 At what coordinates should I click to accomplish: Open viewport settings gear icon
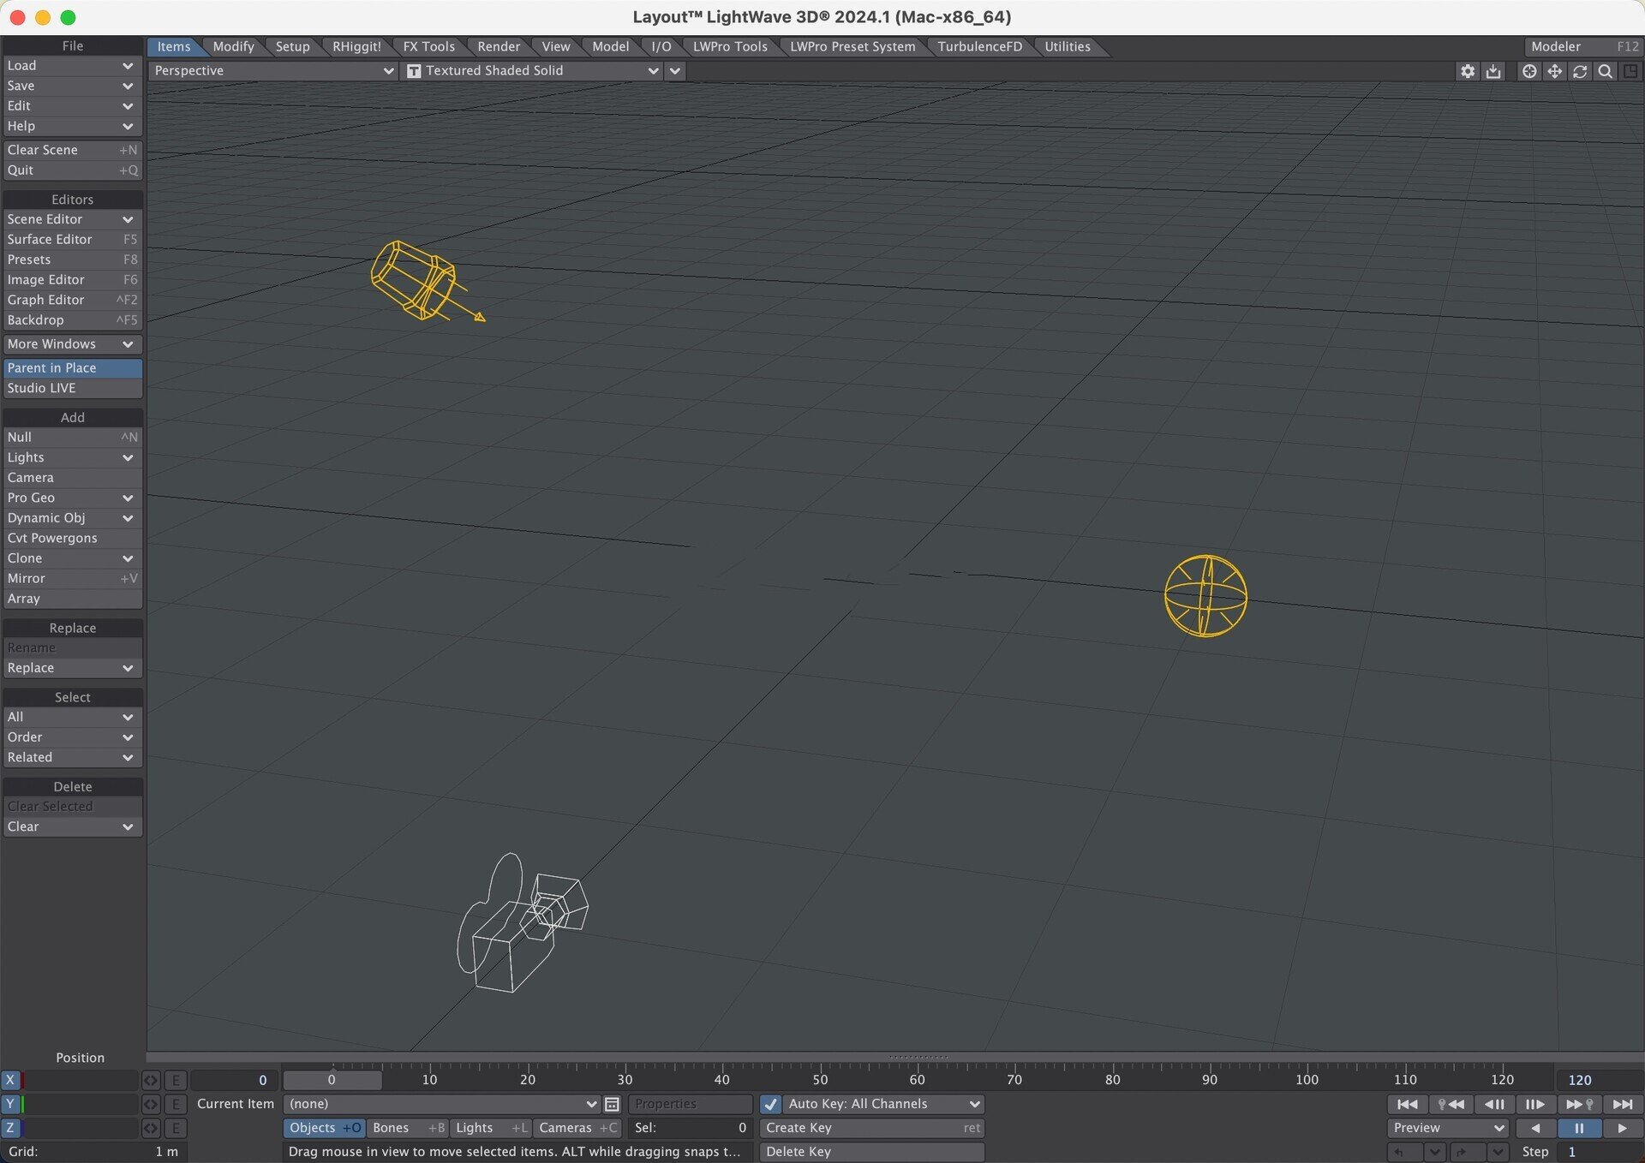(1468, 71)
